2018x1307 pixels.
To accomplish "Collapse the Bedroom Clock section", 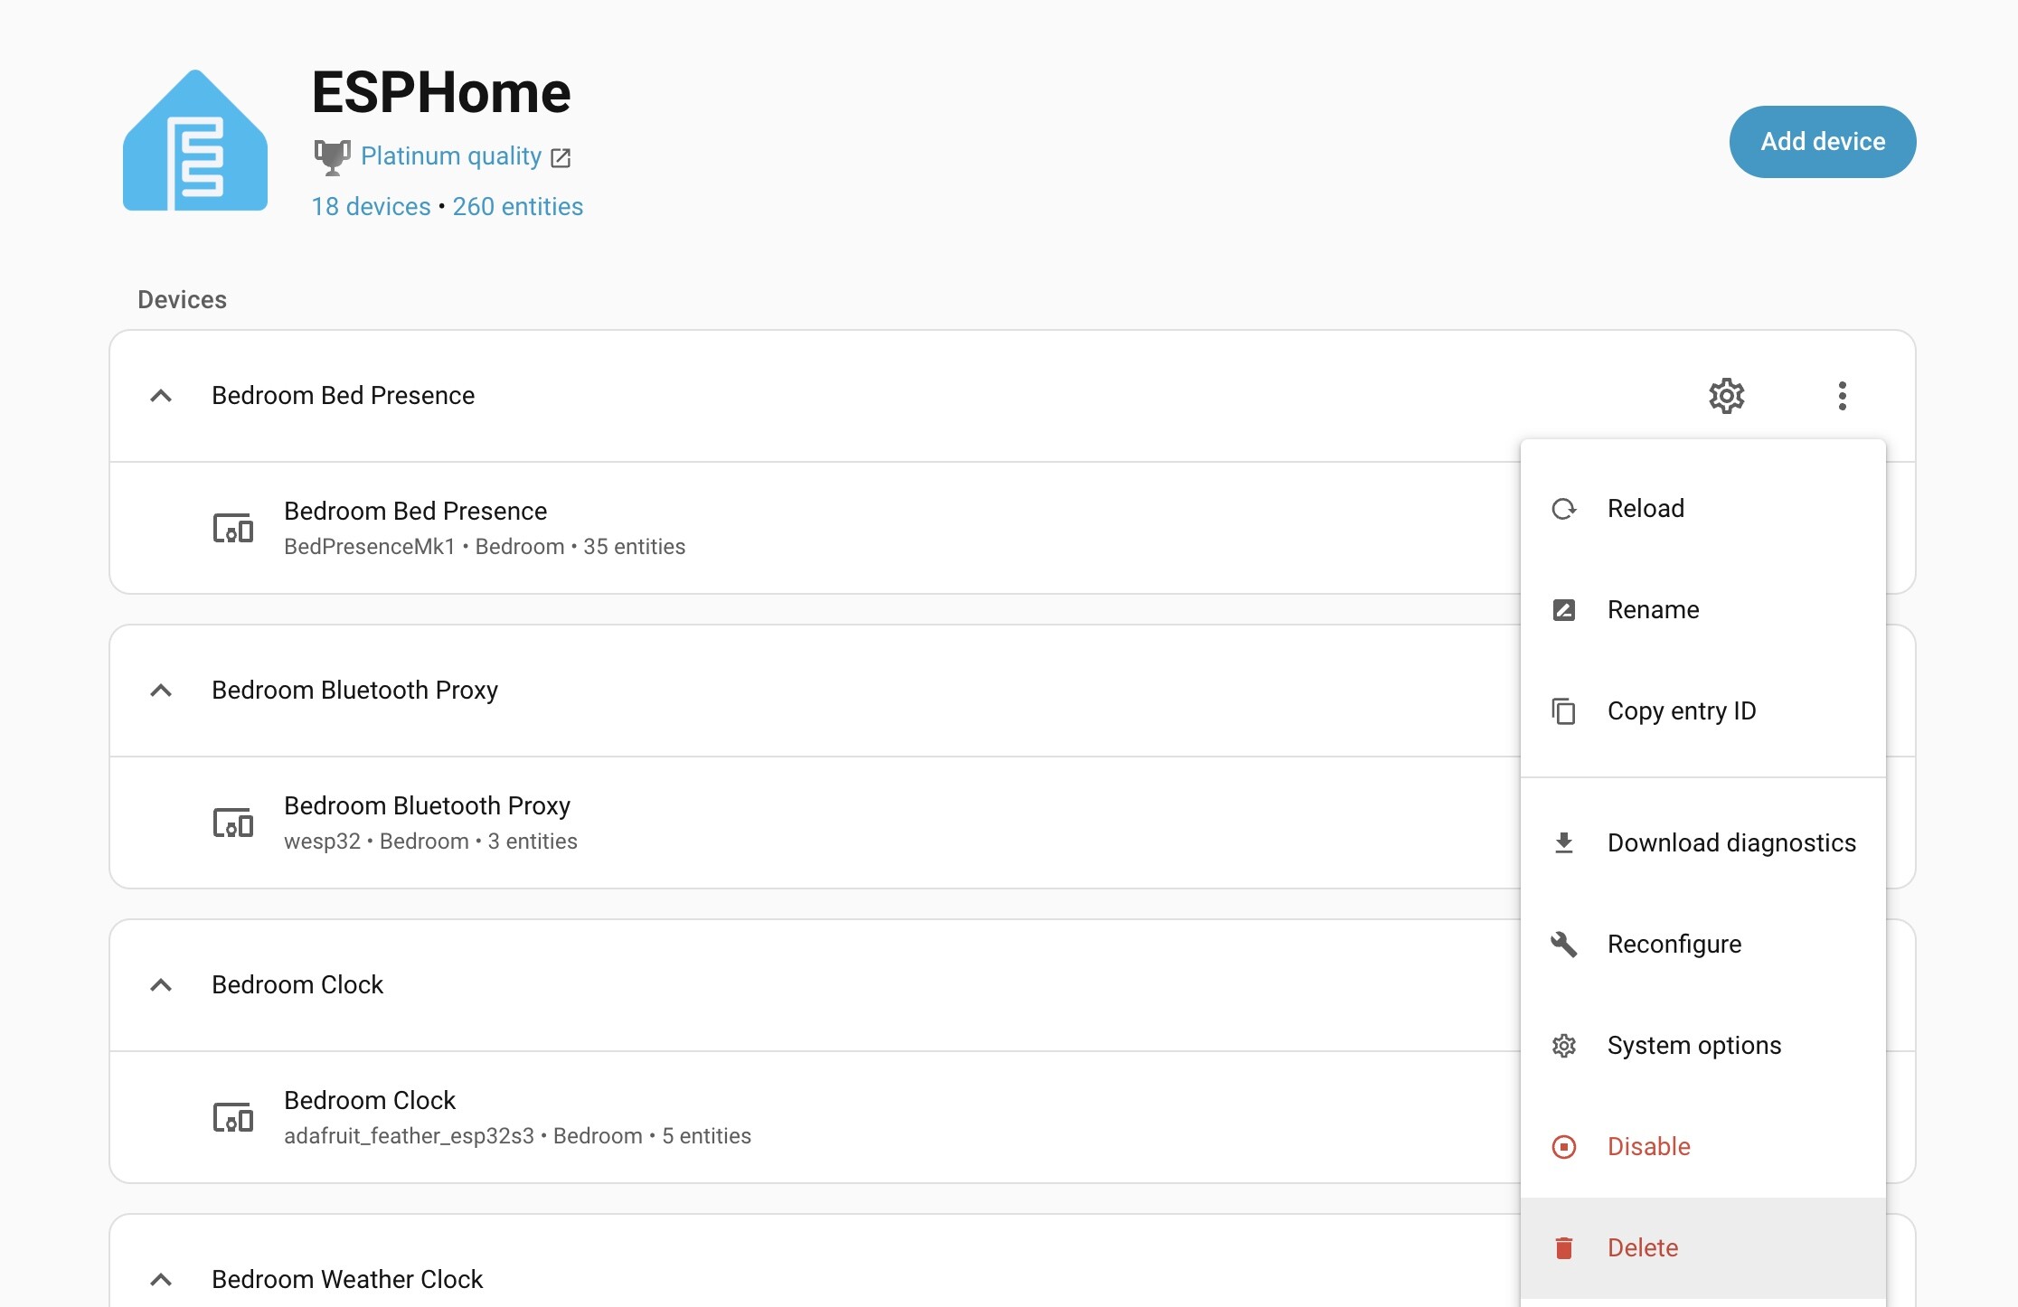I will point(161,985).
